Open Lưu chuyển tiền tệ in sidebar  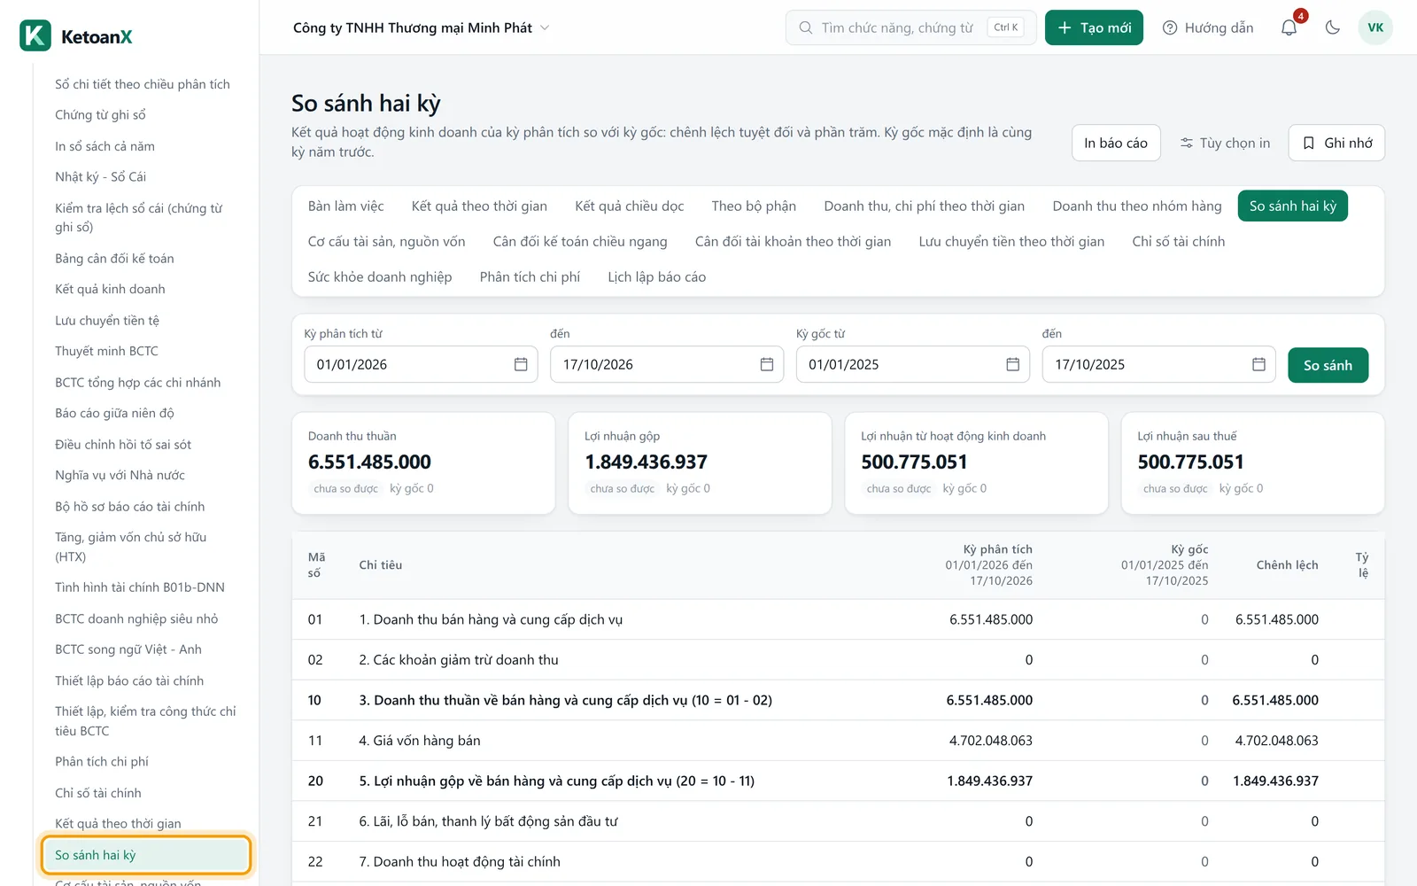(x=107, y=320)
